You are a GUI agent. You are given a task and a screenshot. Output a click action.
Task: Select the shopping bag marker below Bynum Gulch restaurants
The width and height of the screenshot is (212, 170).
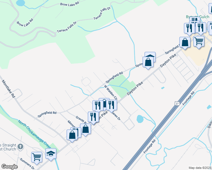coord(185,43)
